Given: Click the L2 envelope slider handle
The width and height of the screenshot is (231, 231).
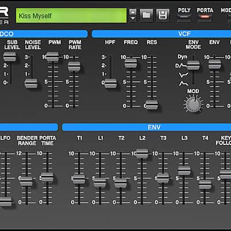Looking at the screenshot, I should (x=142, y=154).
